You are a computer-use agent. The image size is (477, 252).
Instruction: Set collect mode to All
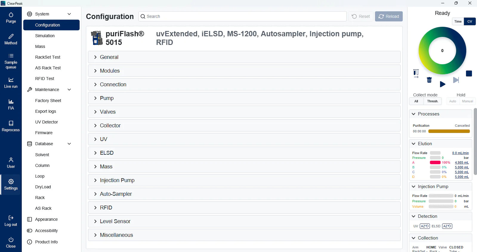pos(416,101)
